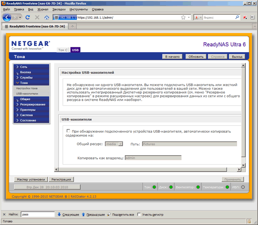Reload the page with the refresh icon

click(28, 17)
